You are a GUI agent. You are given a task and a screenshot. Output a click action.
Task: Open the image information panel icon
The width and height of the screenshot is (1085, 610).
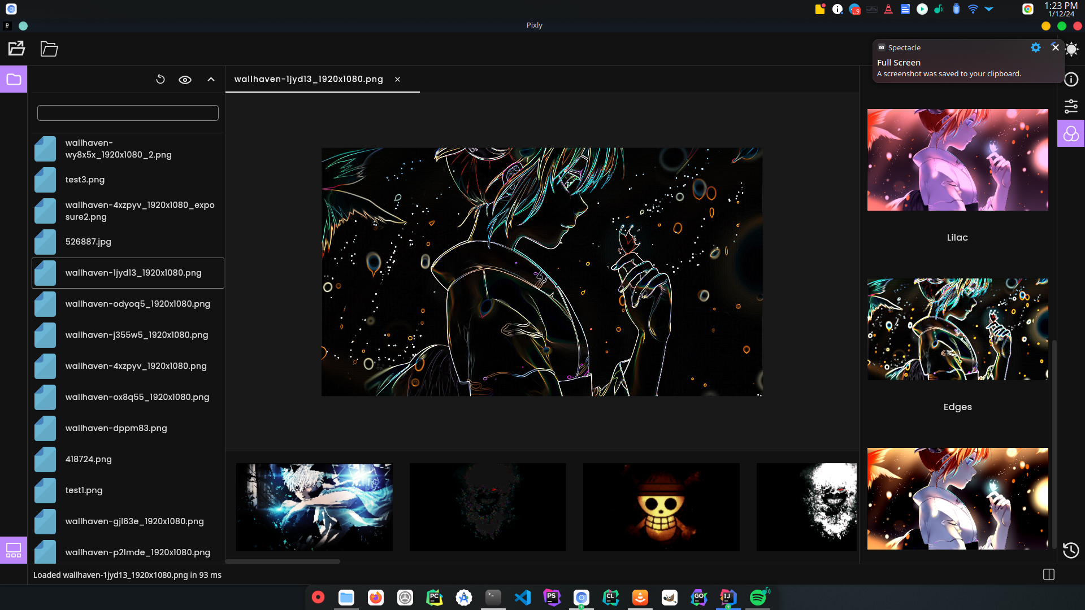click(x=1071, y=80)
